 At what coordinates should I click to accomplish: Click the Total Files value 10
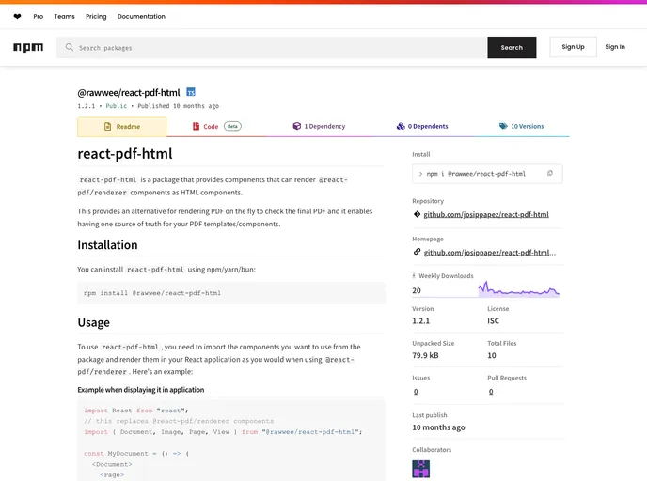492,355
